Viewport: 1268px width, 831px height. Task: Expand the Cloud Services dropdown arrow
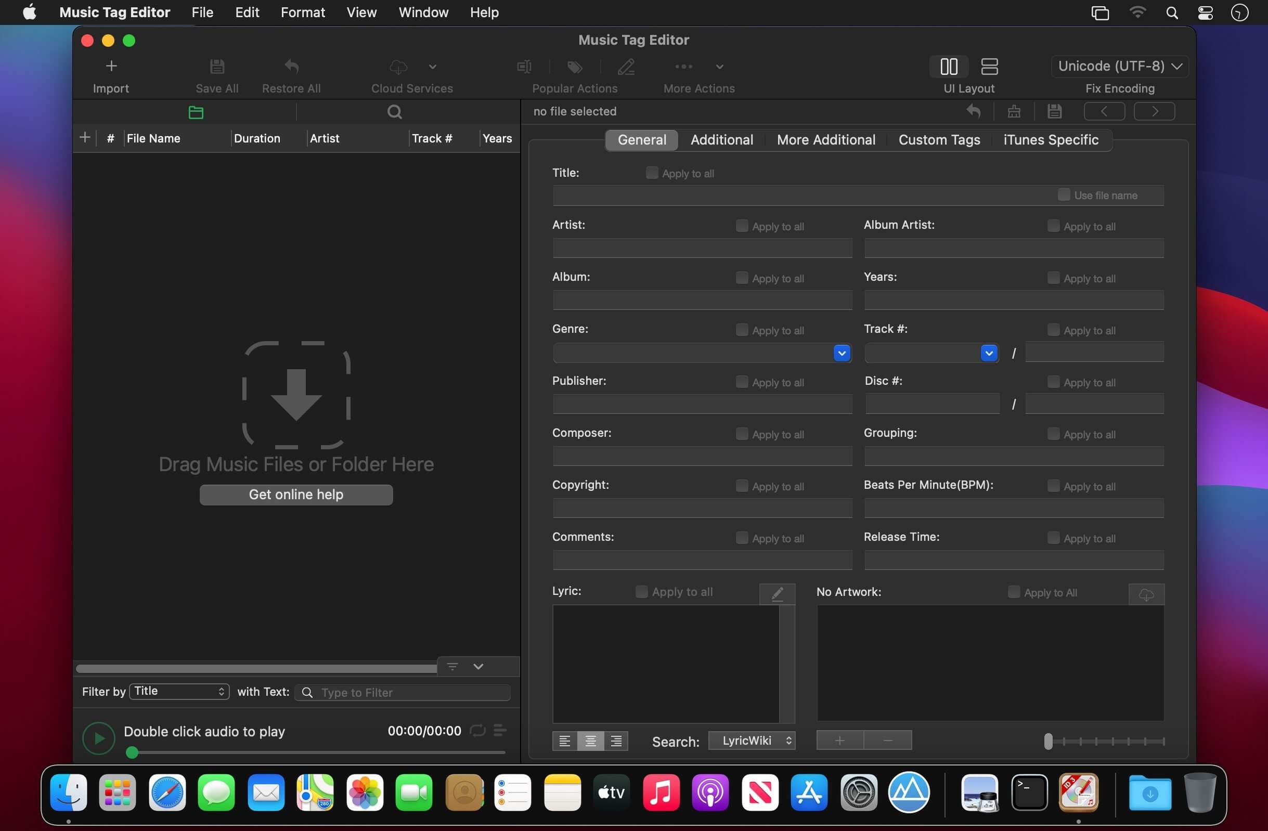pyautogui.click(x=433, y=67)
